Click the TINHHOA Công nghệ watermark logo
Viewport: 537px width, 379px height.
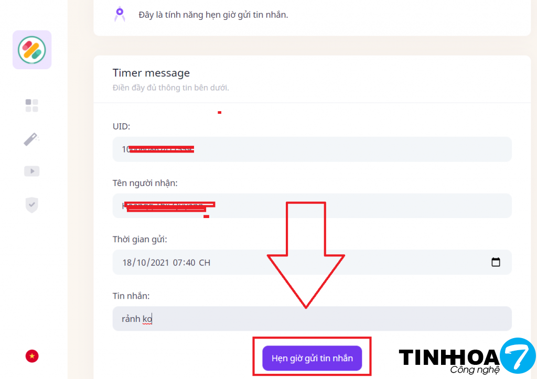pyautogui.click(x=467, y=356)
